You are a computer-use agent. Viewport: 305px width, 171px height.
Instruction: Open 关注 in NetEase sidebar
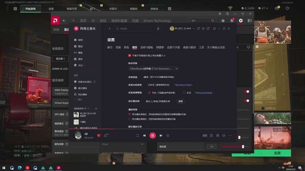tap(79, 65)
